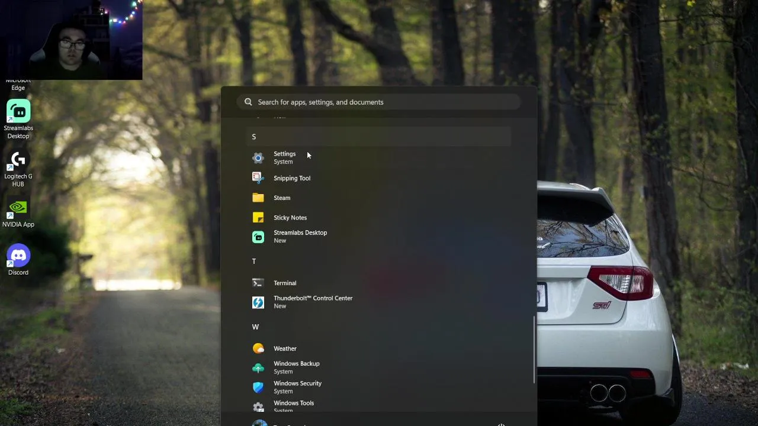Open Discord desktop shortcut
758x426 pixels.
point(18,260)
